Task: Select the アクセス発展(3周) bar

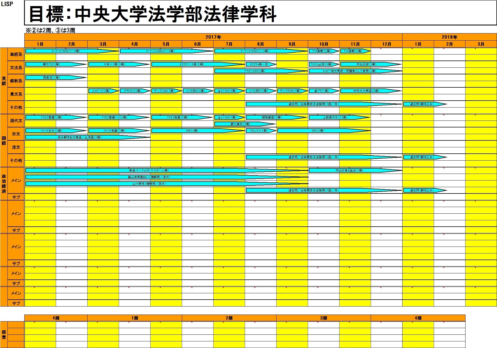Action: point(182,117)
